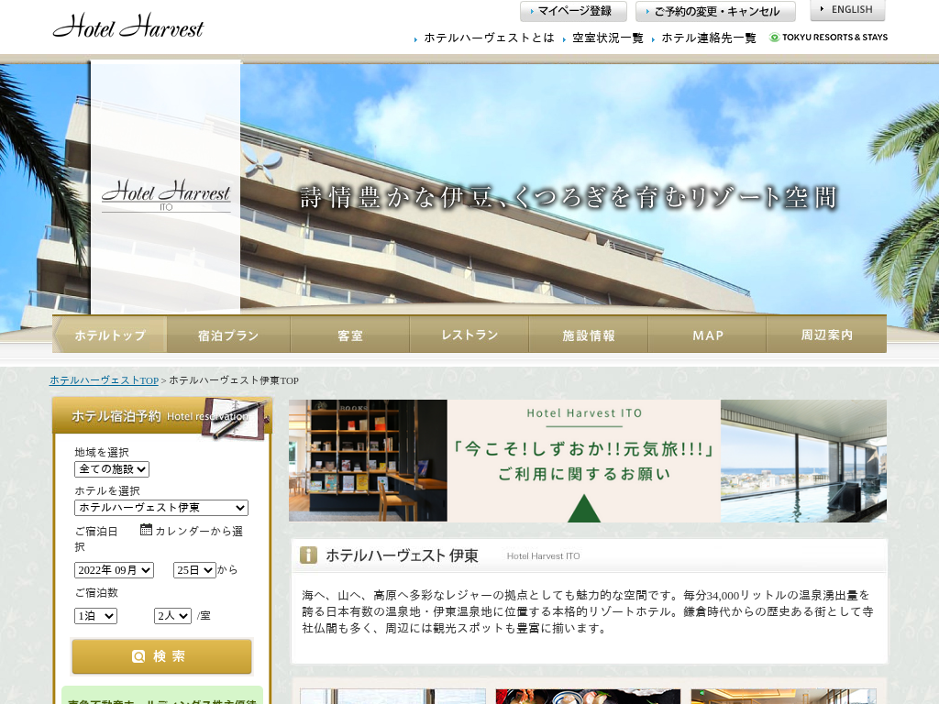This screenshot has width=939, height=704.
Task: Go to the 客室 navigation tab
Action: [350, 335]
